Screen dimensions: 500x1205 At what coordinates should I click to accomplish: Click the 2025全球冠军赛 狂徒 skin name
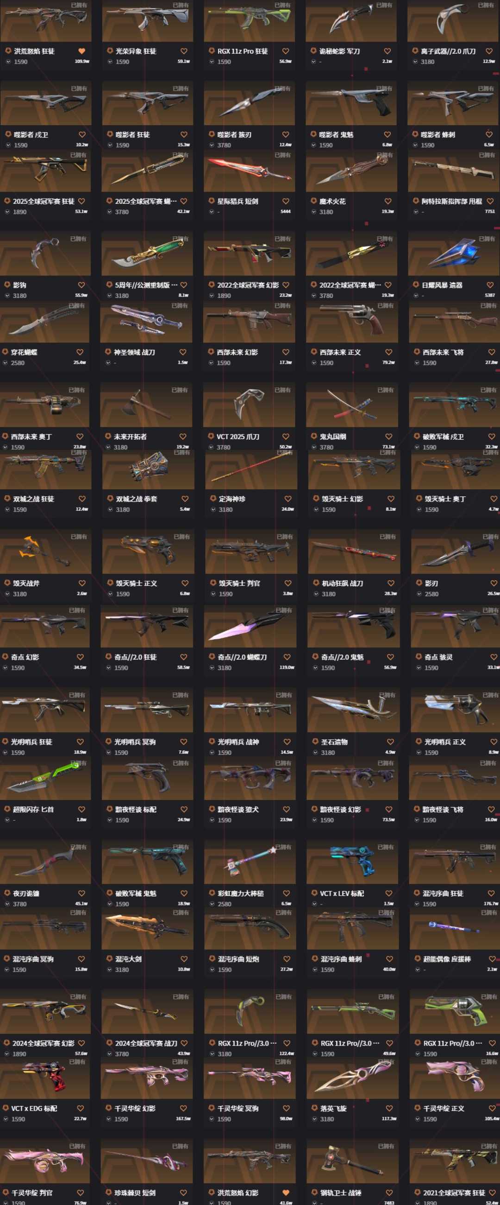pos(44,201)
